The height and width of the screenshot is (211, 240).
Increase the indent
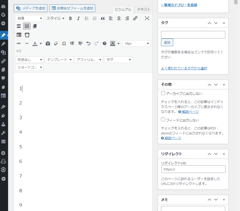tap(80, 43)
